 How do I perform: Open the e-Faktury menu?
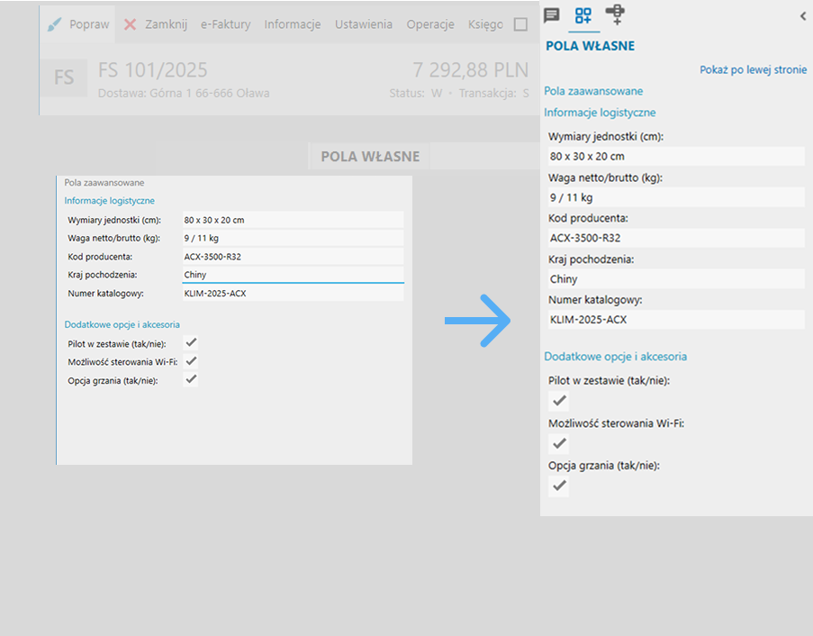225,24
